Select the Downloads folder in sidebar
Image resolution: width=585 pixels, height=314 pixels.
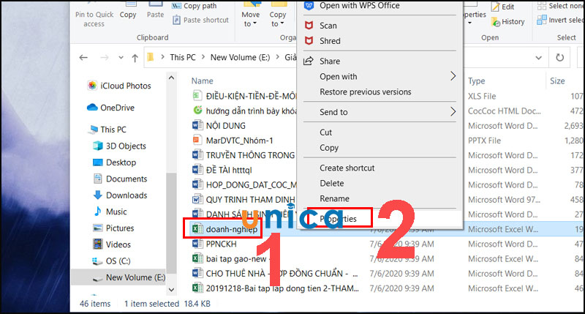coord(126,195)
